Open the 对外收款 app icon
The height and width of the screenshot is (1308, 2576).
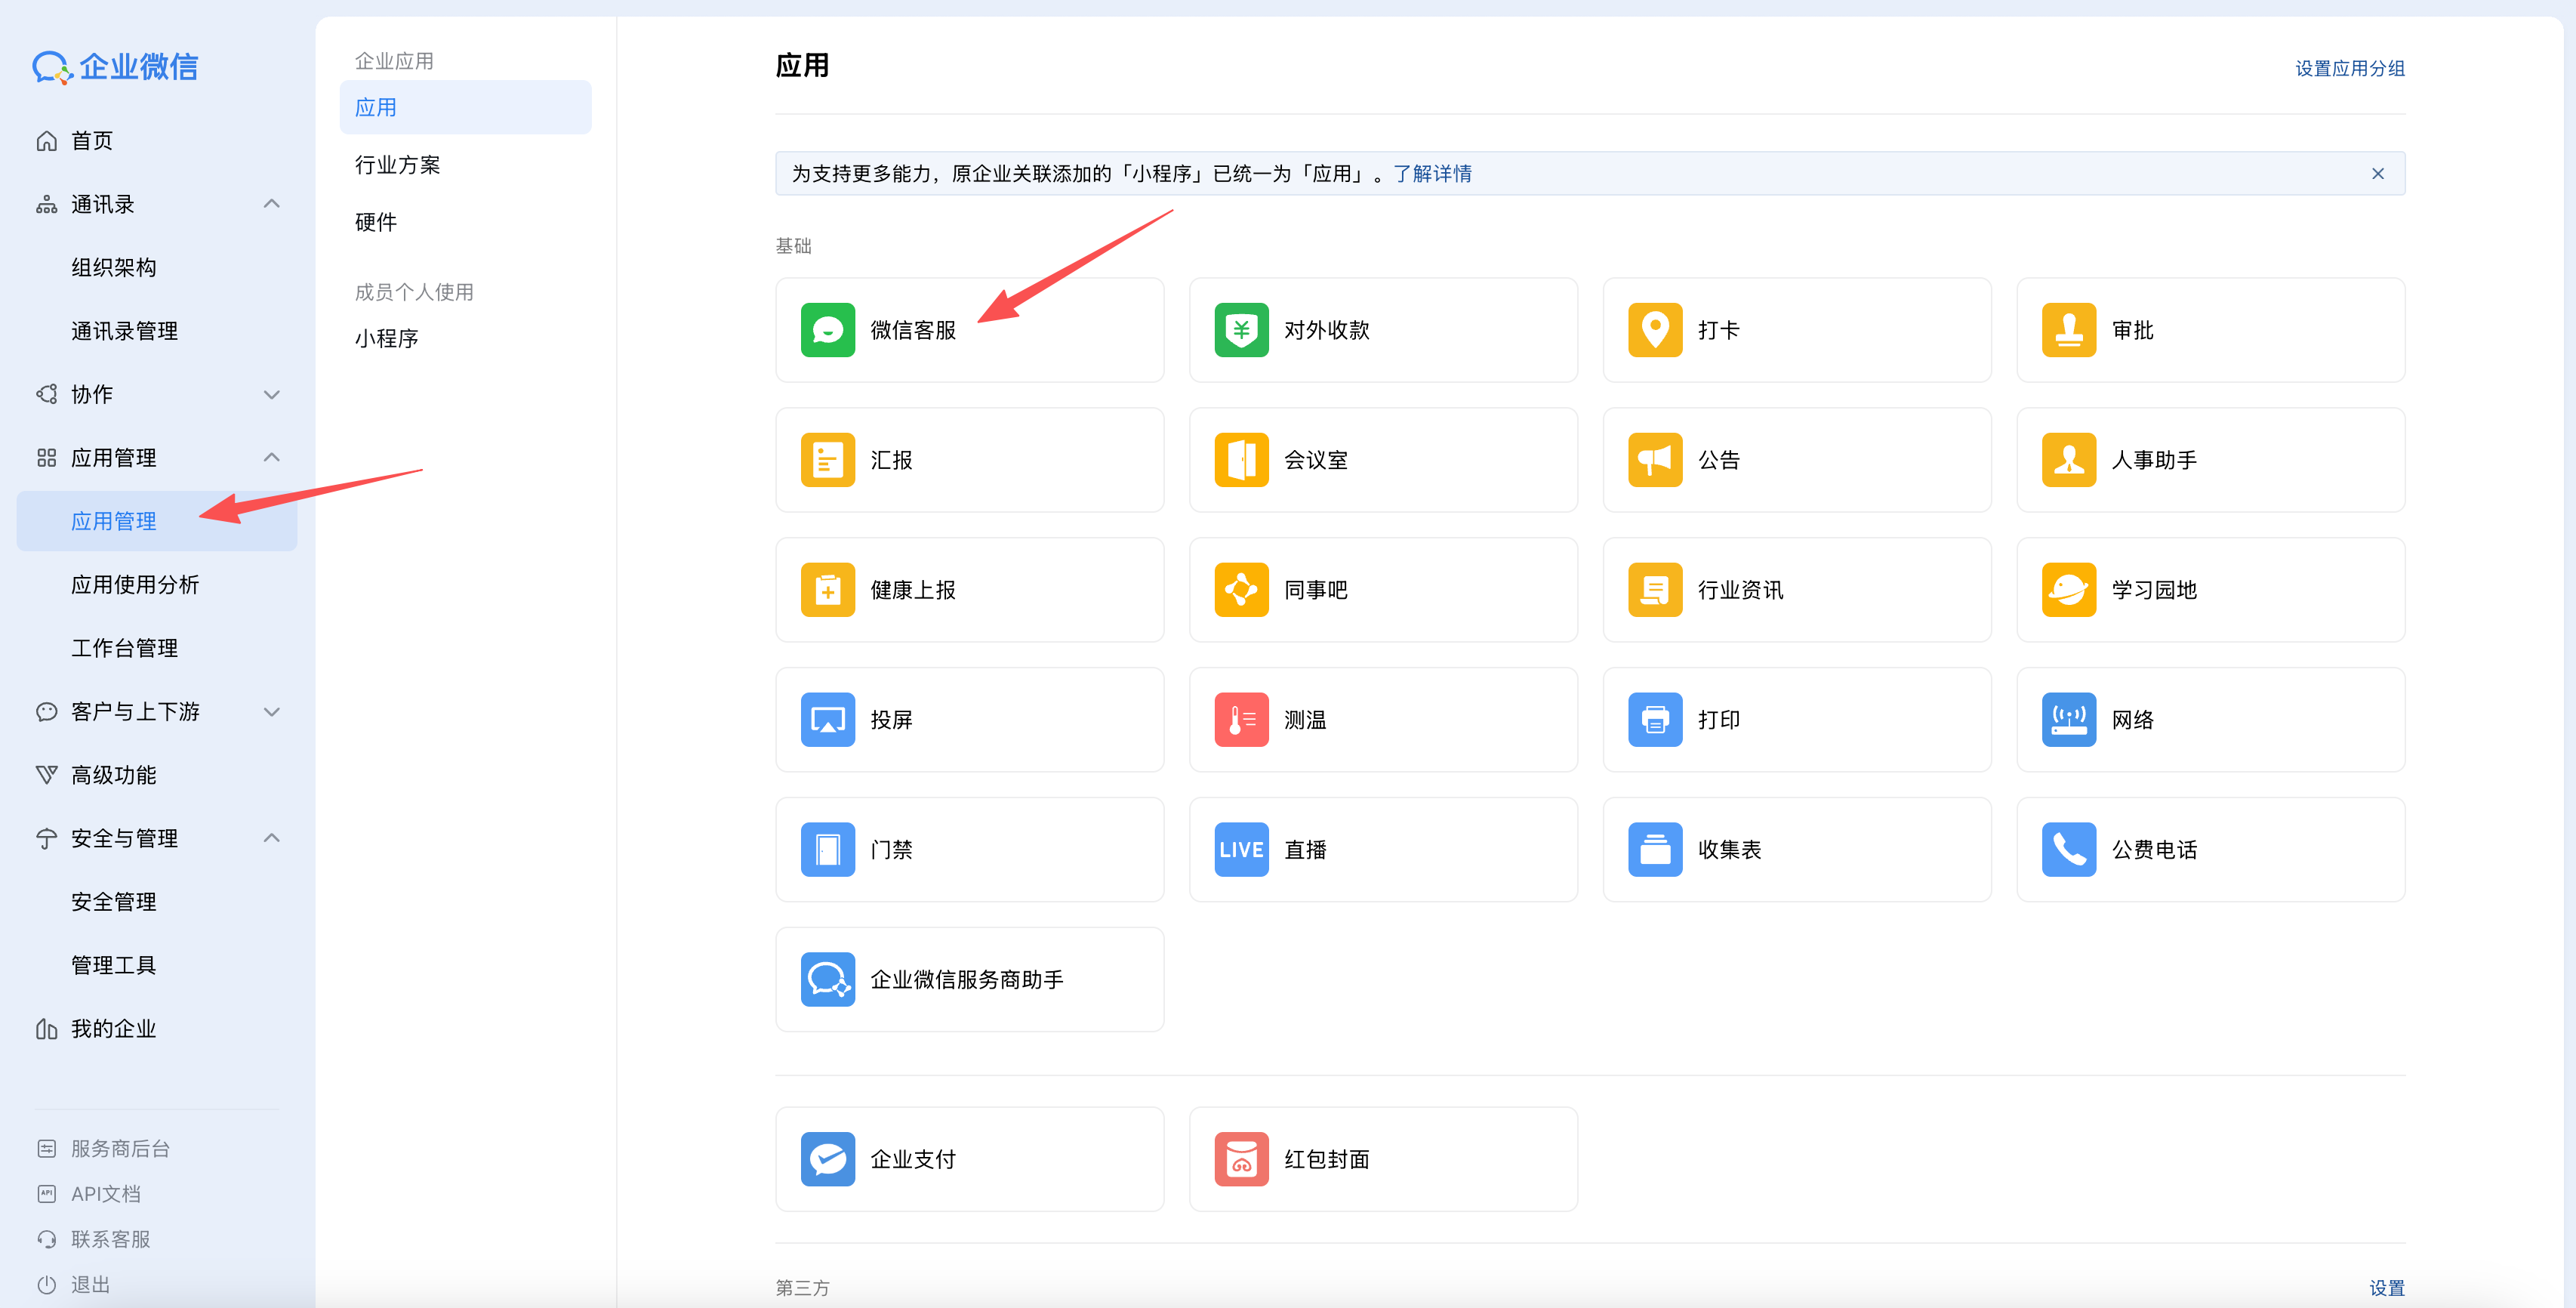tap(1241, 330)
